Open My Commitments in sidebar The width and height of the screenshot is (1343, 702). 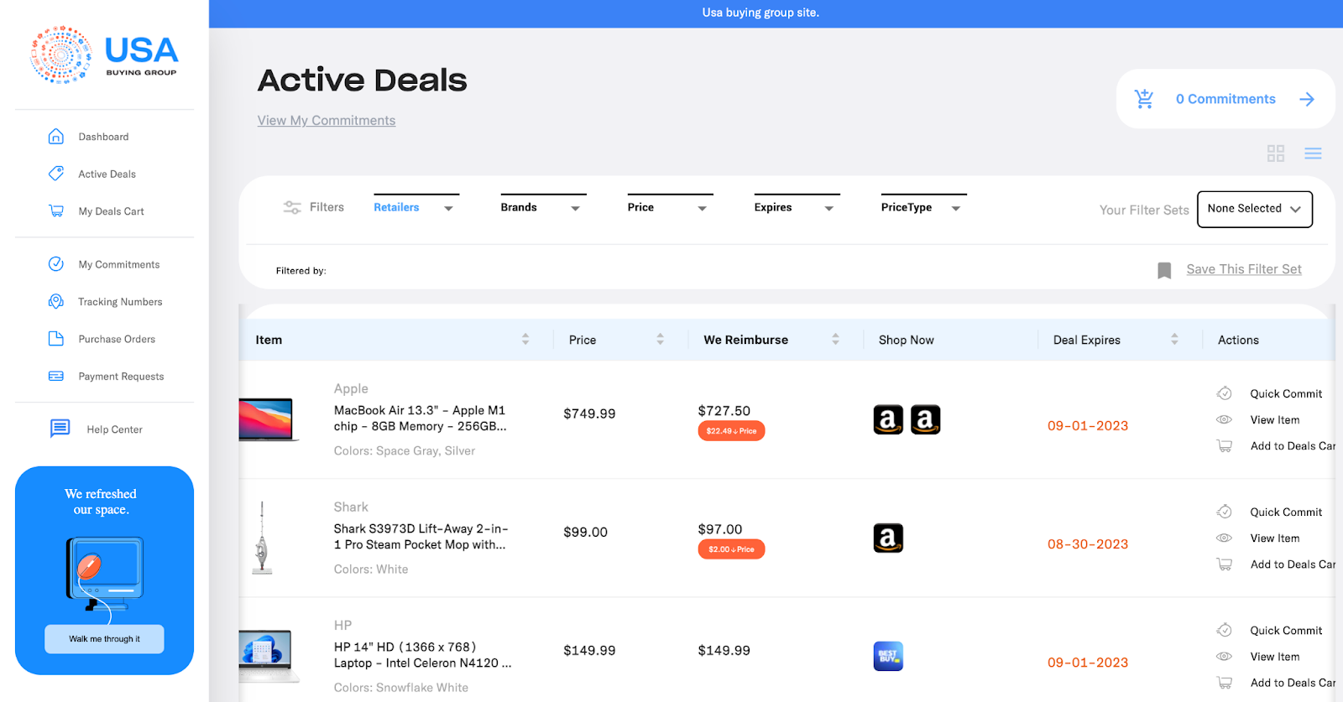click(x=118, y=264)
